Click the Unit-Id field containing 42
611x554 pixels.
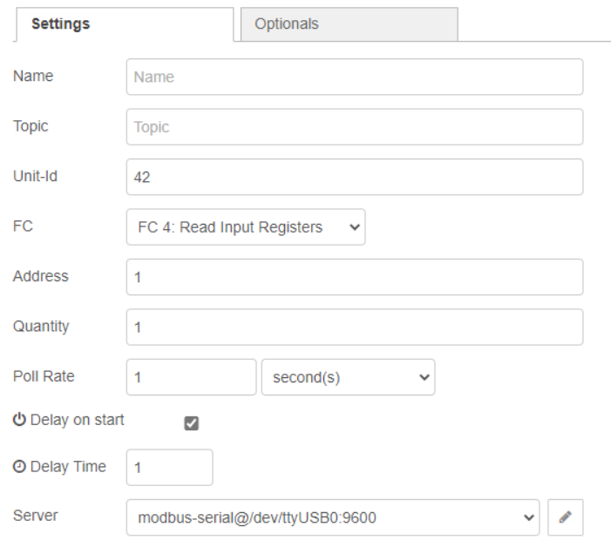coord(354,177)
